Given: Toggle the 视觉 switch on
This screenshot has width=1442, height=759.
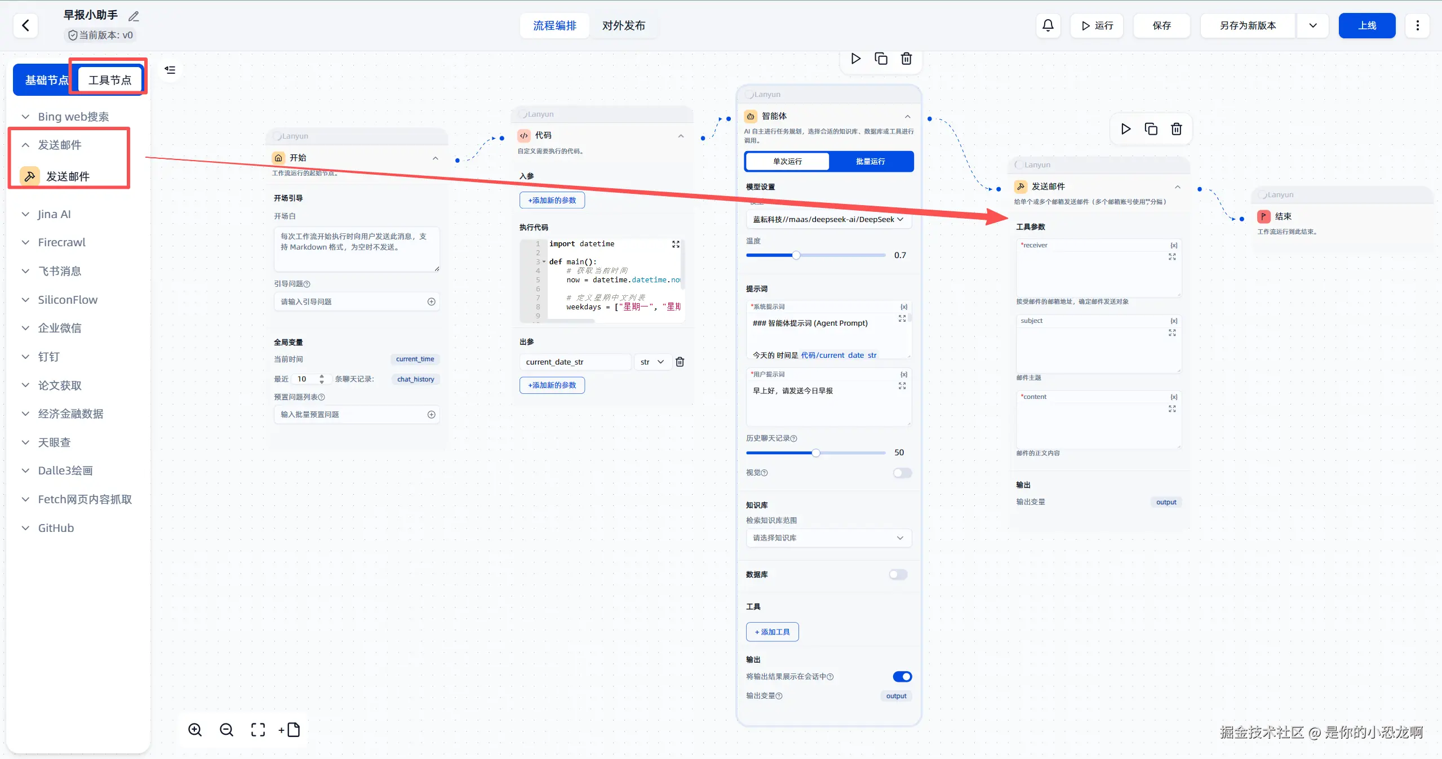Looking at the screenshot, I should pos(902,473).
